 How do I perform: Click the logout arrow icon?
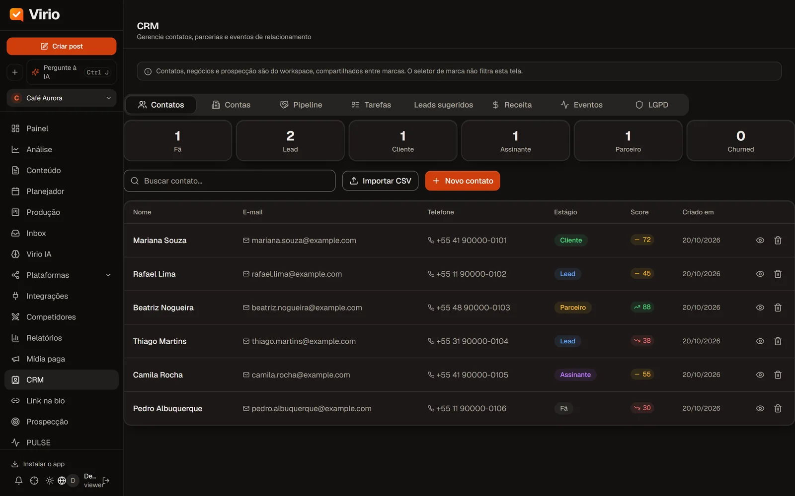coord(106,481)
